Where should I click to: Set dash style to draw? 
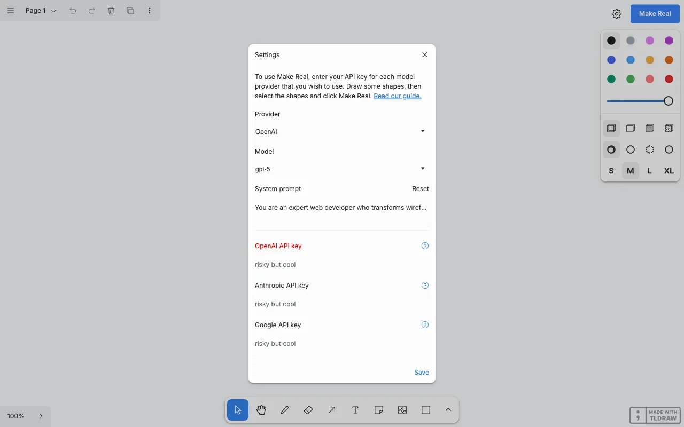pos(611,149)
